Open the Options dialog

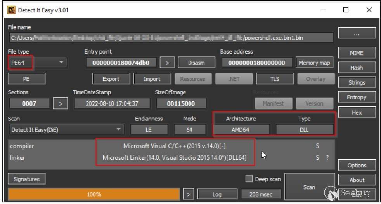tap(357, 165)
